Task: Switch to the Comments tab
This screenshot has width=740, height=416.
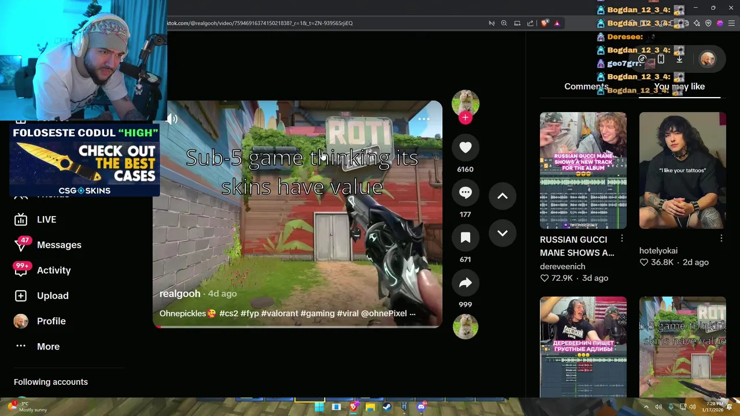Action: (x=586, y=86)
